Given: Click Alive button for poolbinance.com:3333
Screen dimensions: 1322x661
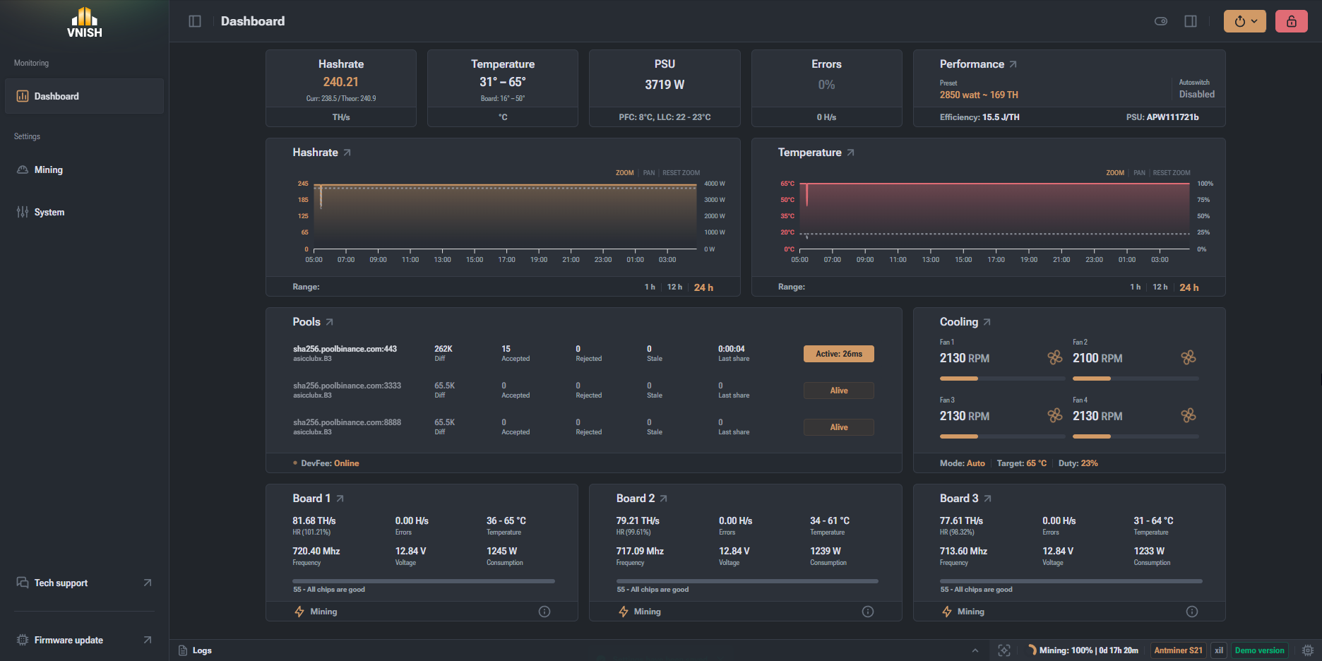Looking at the screenshot, I should click(x=839, y=391).
